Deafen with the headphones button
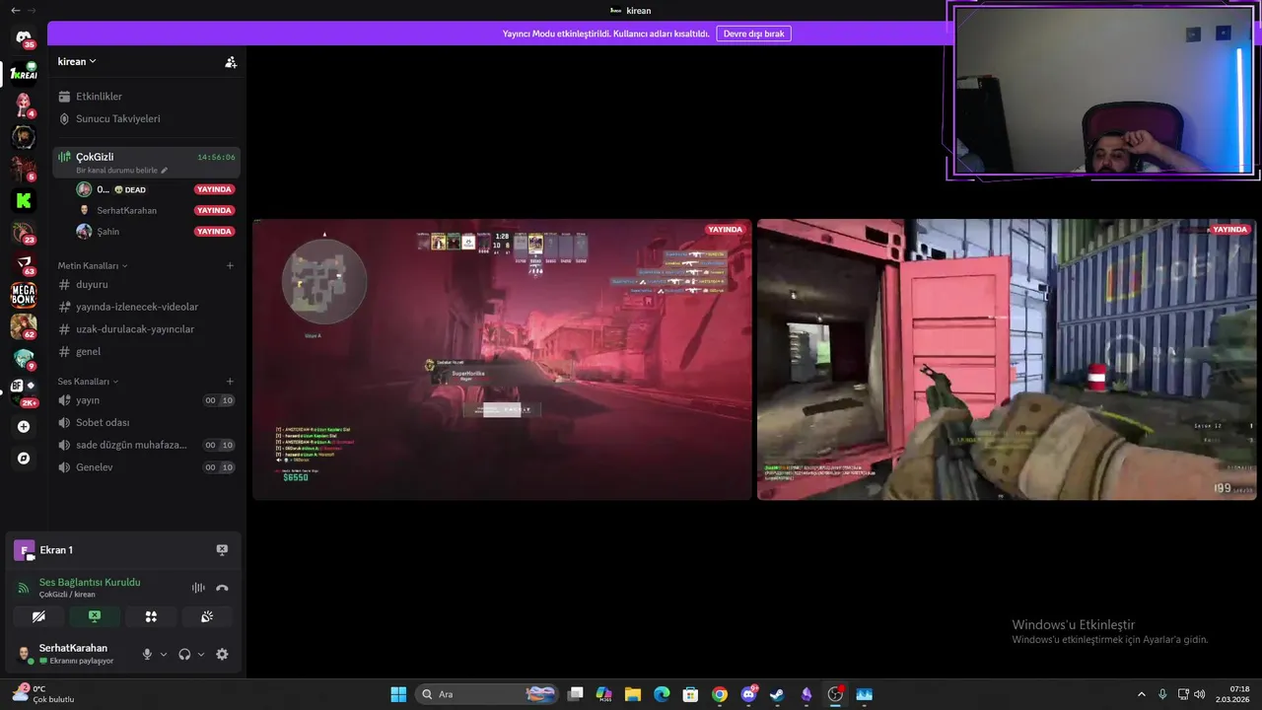1262x710 pixels. pos(184,654)
